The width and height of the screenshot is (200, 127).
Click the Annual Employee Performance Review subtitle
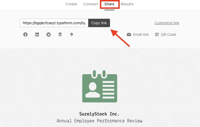[x=99, y=121]
